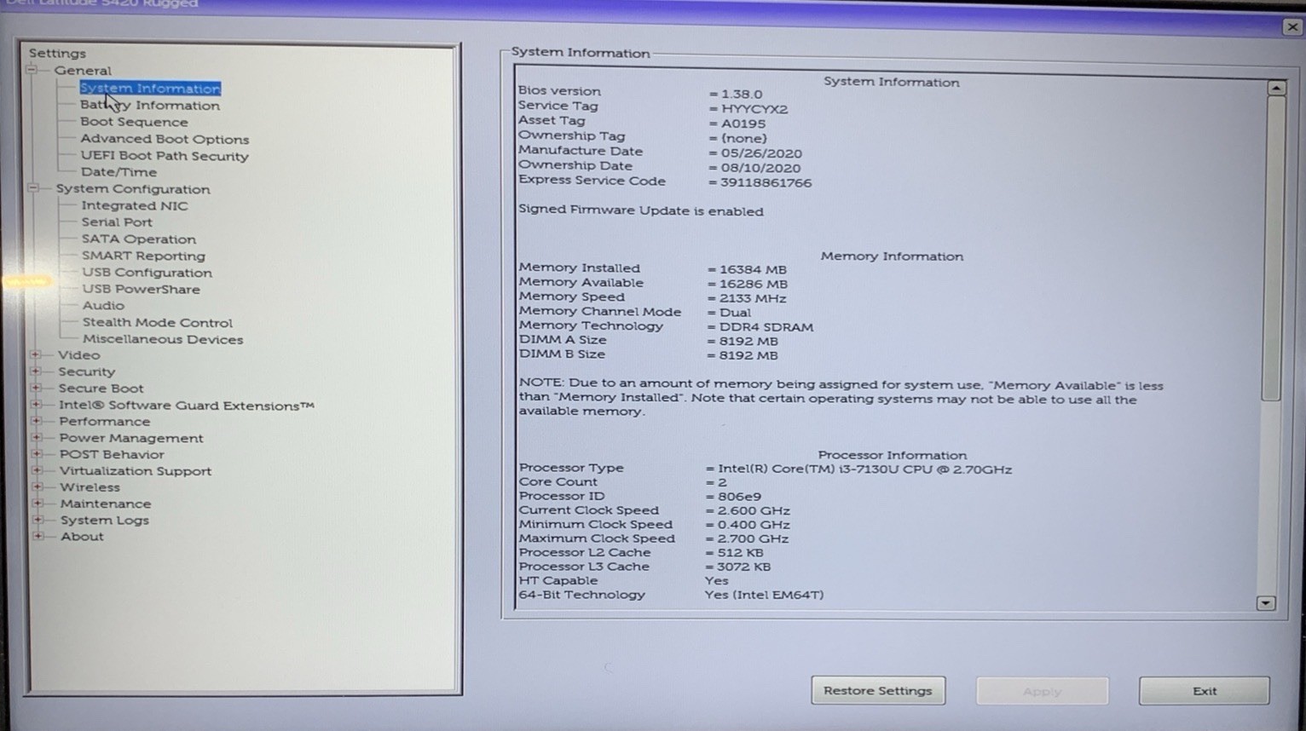
Task: Click the Processor Type i3-7130U value
Action: pos(864,469)
